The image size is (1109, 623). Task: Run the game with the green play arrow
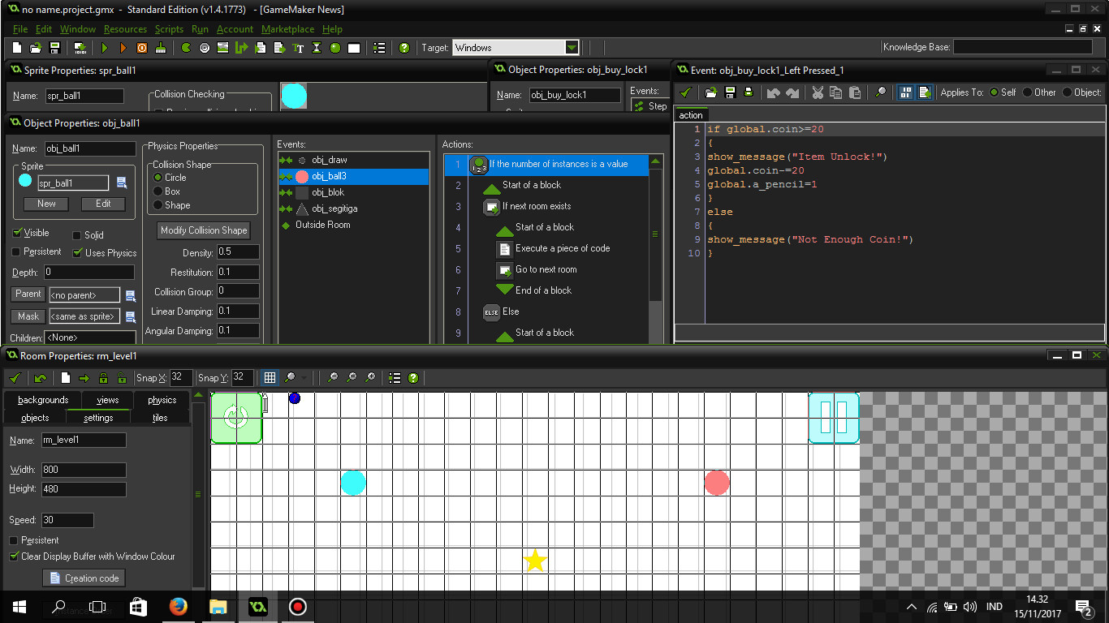pos(105,47)
